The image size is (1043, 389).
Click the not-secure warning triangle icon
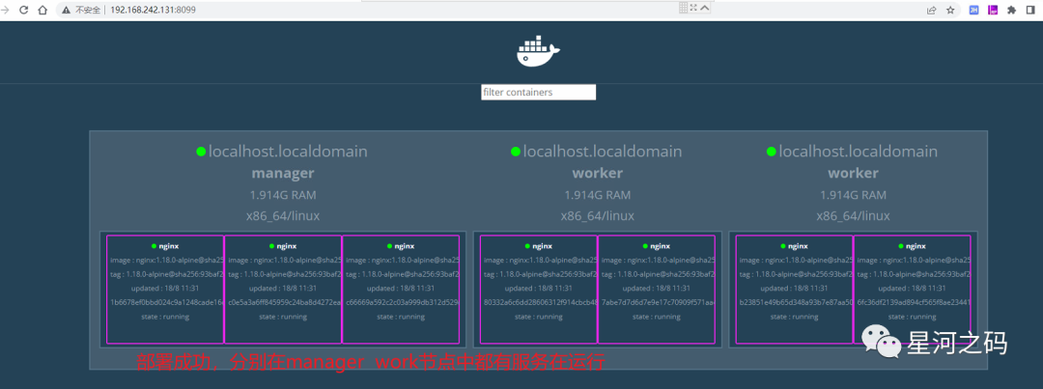click(67, 10)
